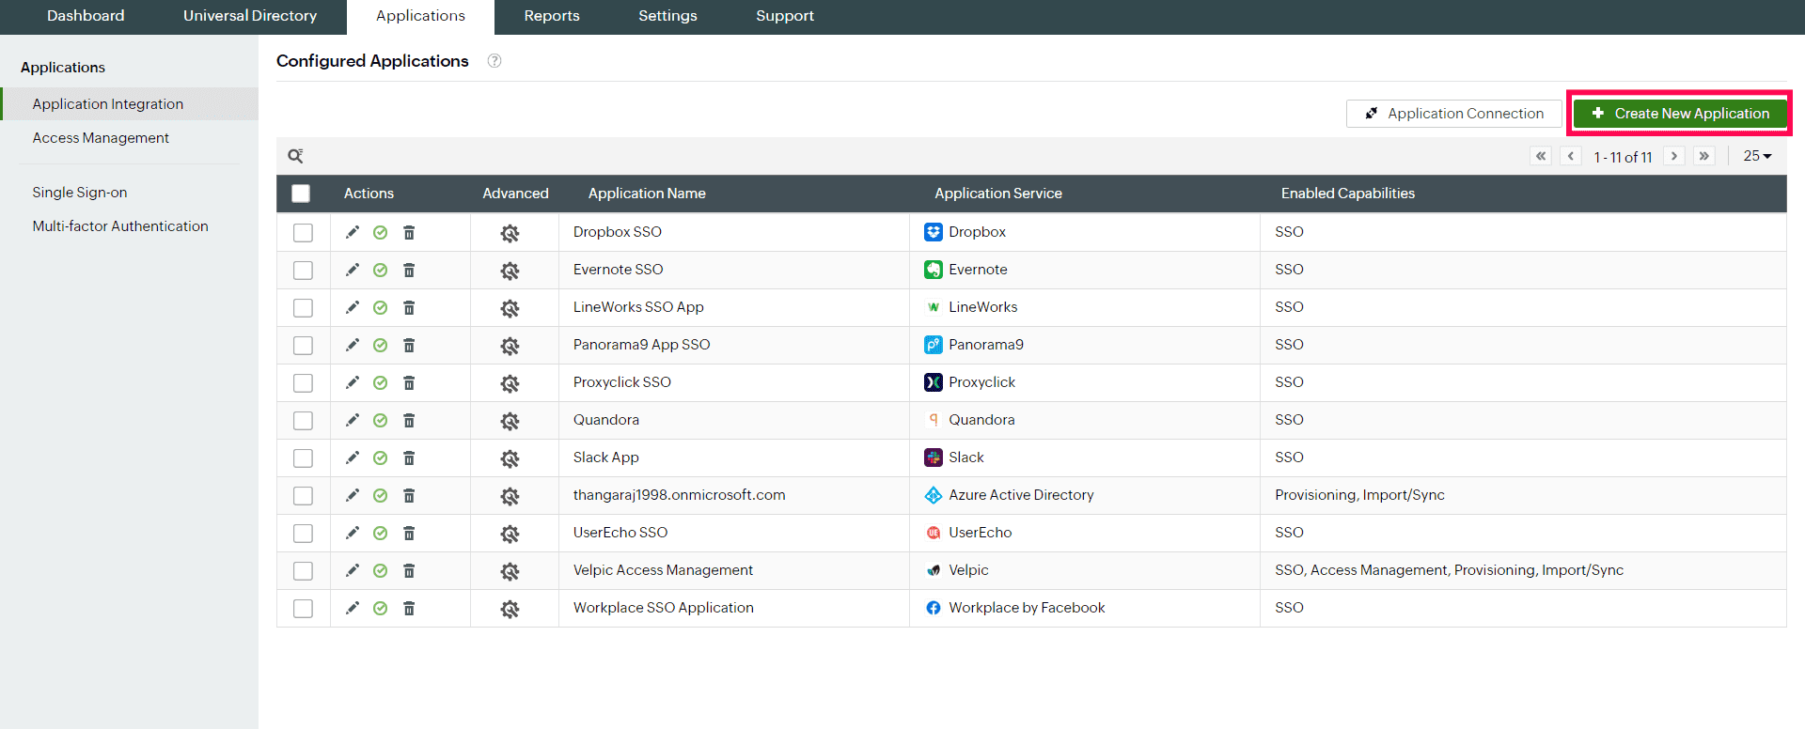Click Create New Application button
Screen dimensions: 1805x729
1680,114
